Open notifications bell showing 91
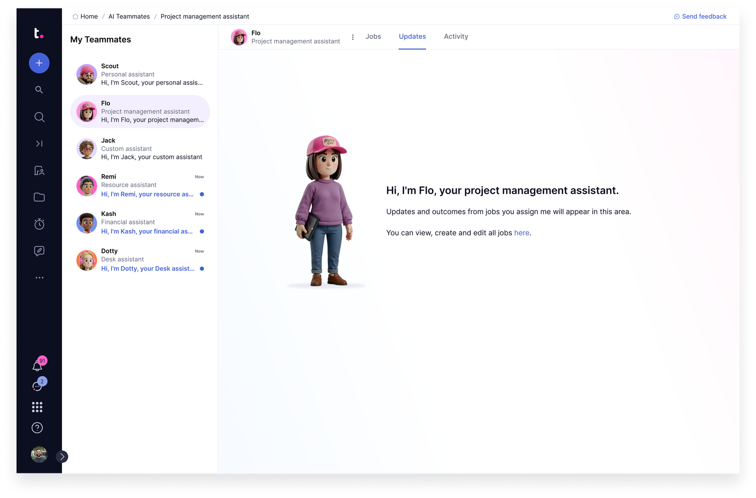756x498 pixels. click(38, 365)
